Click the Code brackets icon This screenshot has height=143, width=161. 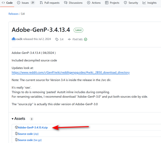click(x=3, y=3)
